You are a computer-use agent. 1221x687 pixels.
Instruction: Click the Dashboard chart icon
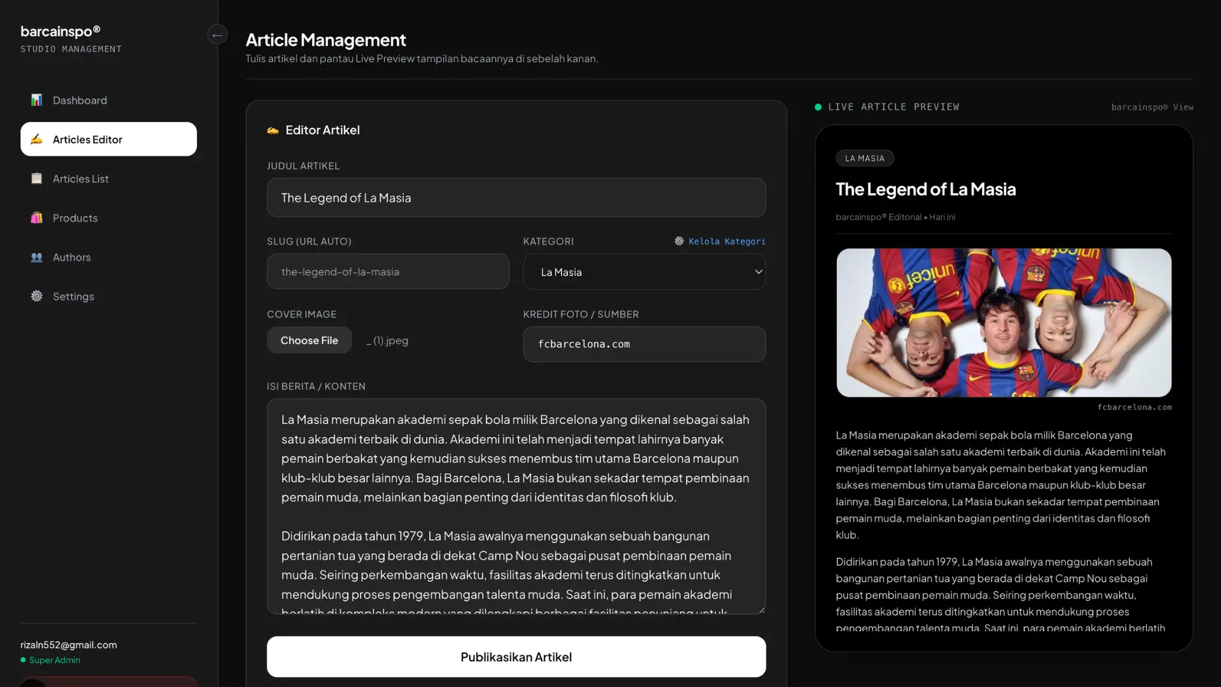tap(37, 100)
